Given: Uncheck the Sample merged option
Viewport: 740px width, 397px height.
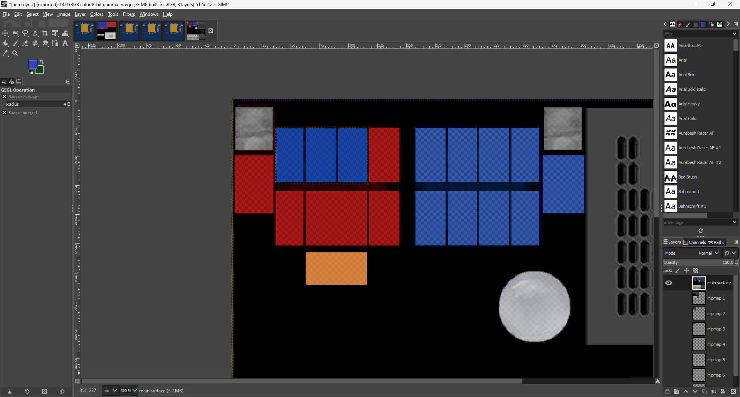Looking at the screenshot, I should (5, 113).
